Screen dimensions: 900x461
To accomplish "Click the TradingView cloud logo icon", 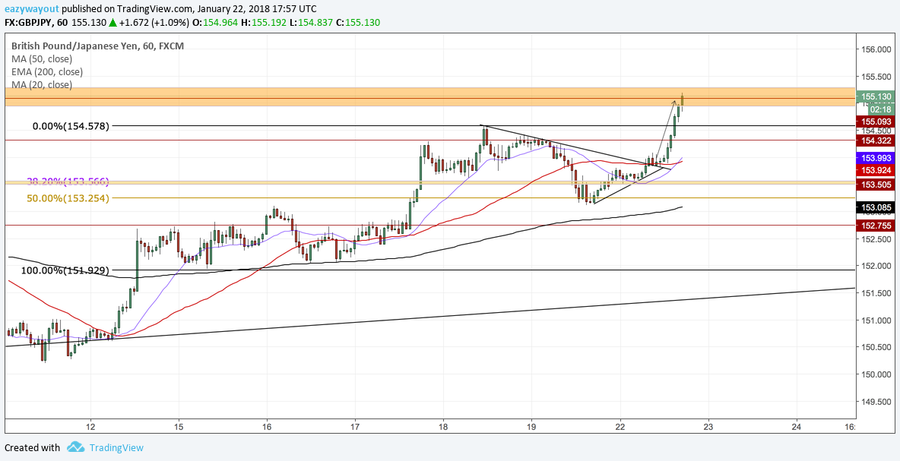I will coord(75,447).
